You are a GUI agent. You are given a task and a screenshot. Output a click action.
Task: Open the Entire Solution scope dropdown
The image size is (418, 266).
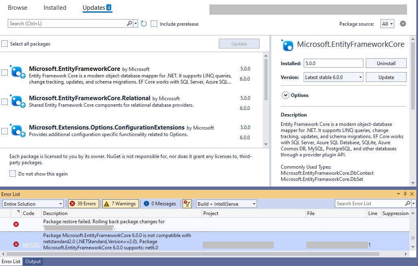(33, 204)
